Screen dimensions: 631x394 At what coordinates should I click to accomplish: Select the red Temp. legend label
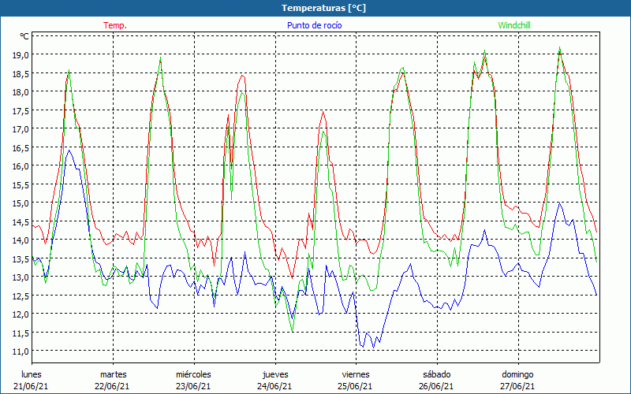tap(115, 25)
